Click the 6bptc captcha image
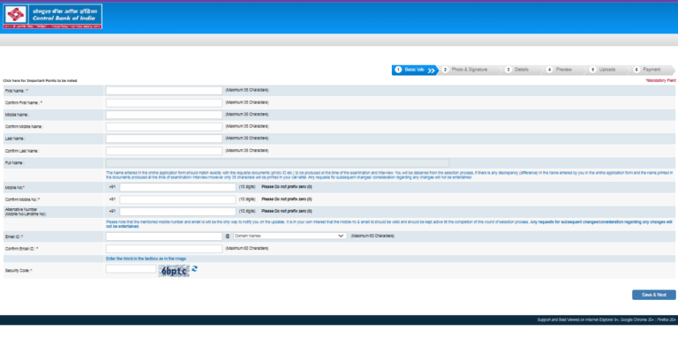Image resolution: width=678 pixels, height=338 pixels. point(174,271)
